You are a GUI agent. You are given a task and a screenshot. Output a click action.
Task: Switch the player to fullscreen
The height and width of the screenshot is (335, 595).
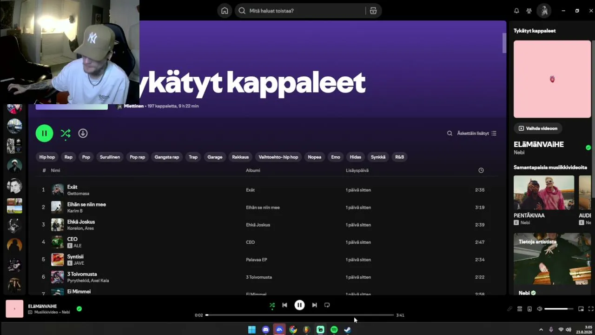(591, 309)
